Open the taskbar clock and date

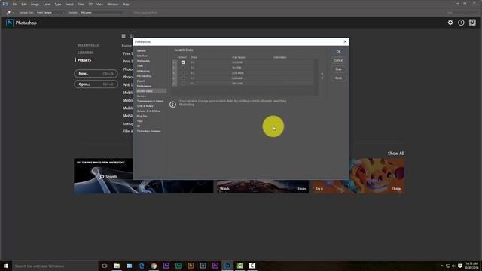pos(472,266)
